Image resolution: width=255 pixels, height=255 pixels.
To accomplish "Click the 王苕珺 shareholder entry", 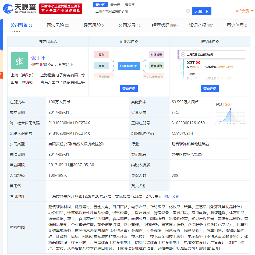I will [190, 74].
